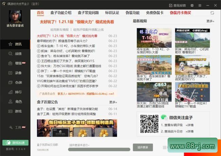
Task: Click the green 游戏加速 button
Action: coord(15,143)
